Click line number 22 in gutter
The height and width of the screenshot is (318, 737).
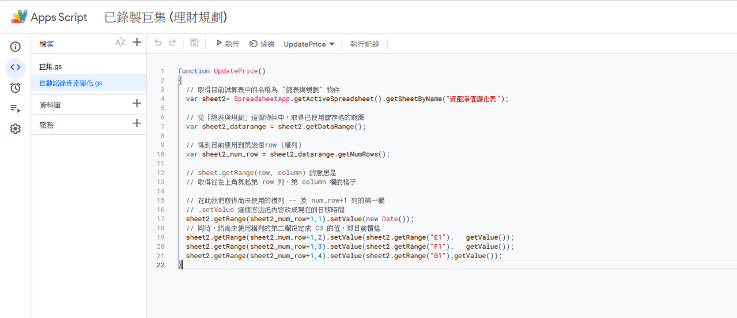[160, 264]
